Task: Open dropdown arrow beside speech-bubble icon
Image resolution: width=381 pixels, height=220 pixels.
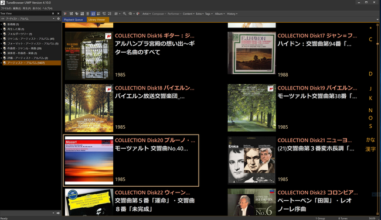Action: pos(134,14)
